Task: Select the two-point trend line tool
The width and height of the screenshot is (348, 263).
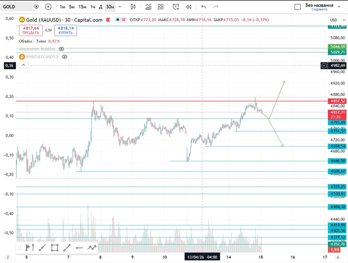Action: tap(67, 248)
